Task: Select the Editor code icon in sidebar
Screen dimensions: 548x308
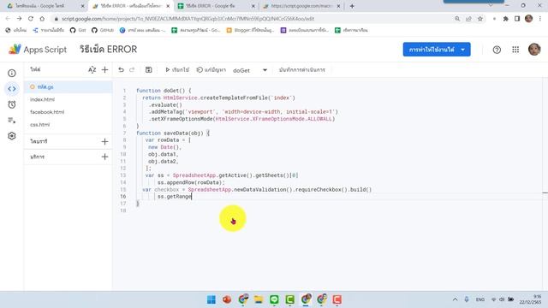Action: click(x=12, y=89)
